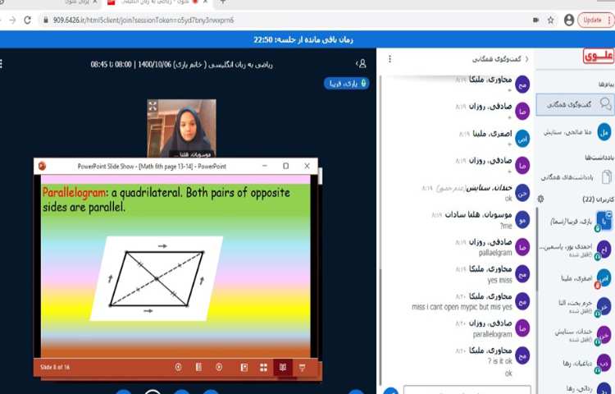This screenshot has height=394, width=615.
Task: Click chat message '? is it ok'
Action: 500,360
